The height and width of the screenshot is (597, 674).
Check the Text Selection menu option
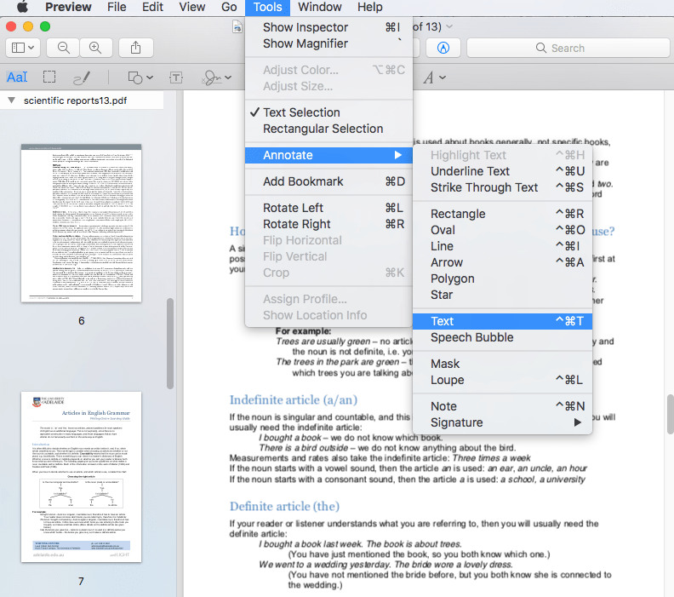(x=301, y=112)
